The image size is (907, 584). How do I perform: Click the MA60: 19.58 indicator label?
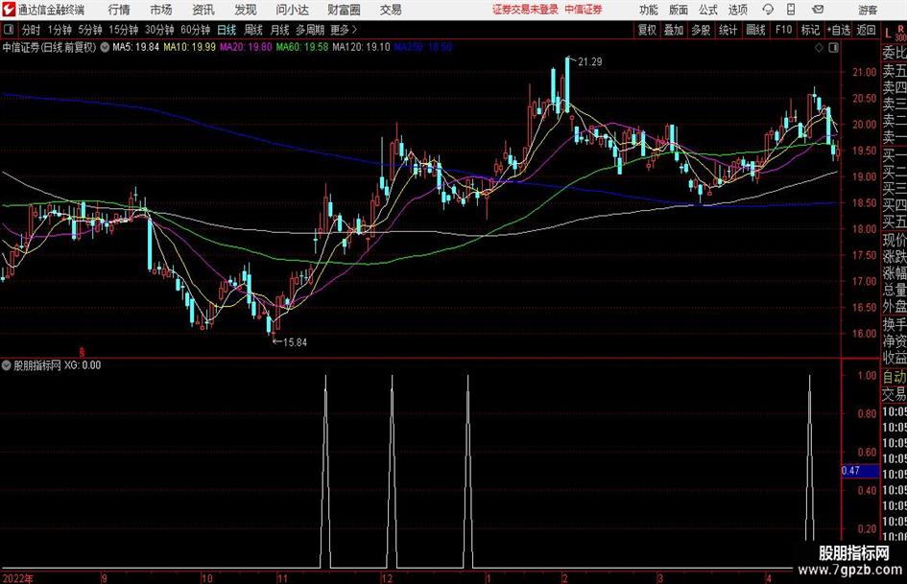302,47
